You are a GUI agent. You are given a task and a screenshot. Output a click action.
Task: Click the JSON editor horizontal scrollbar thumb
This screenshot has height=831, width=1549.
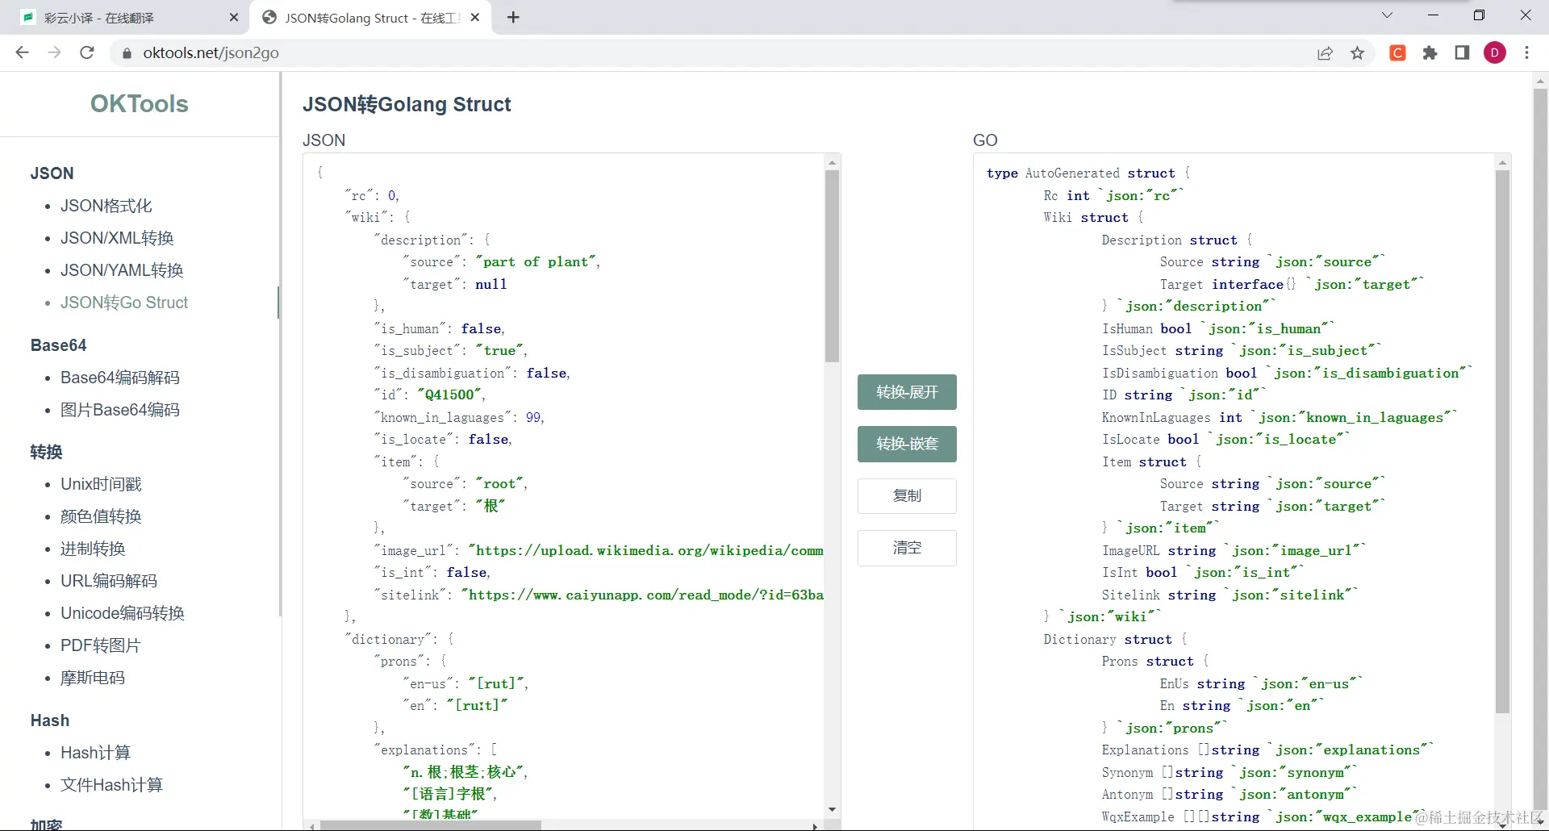(430, 825)
